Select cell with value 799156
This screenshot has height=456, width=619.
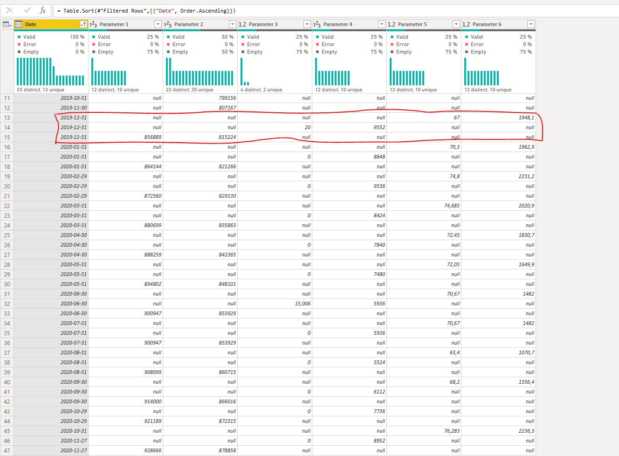click(x=200, y=98)
